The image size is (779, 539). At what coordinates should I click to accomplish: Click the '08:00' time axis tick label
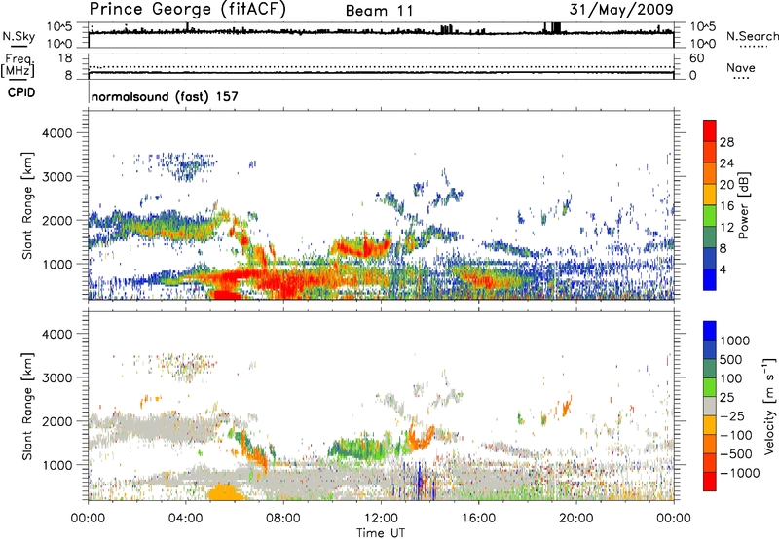[x=283, y=519]
